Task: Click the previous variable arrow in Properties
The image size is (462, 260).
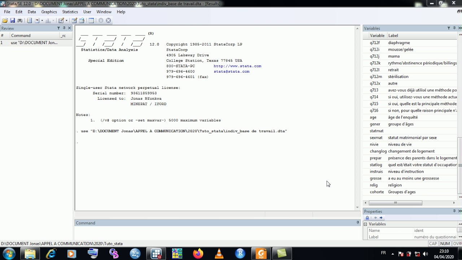Action: (x=375, y=218)
